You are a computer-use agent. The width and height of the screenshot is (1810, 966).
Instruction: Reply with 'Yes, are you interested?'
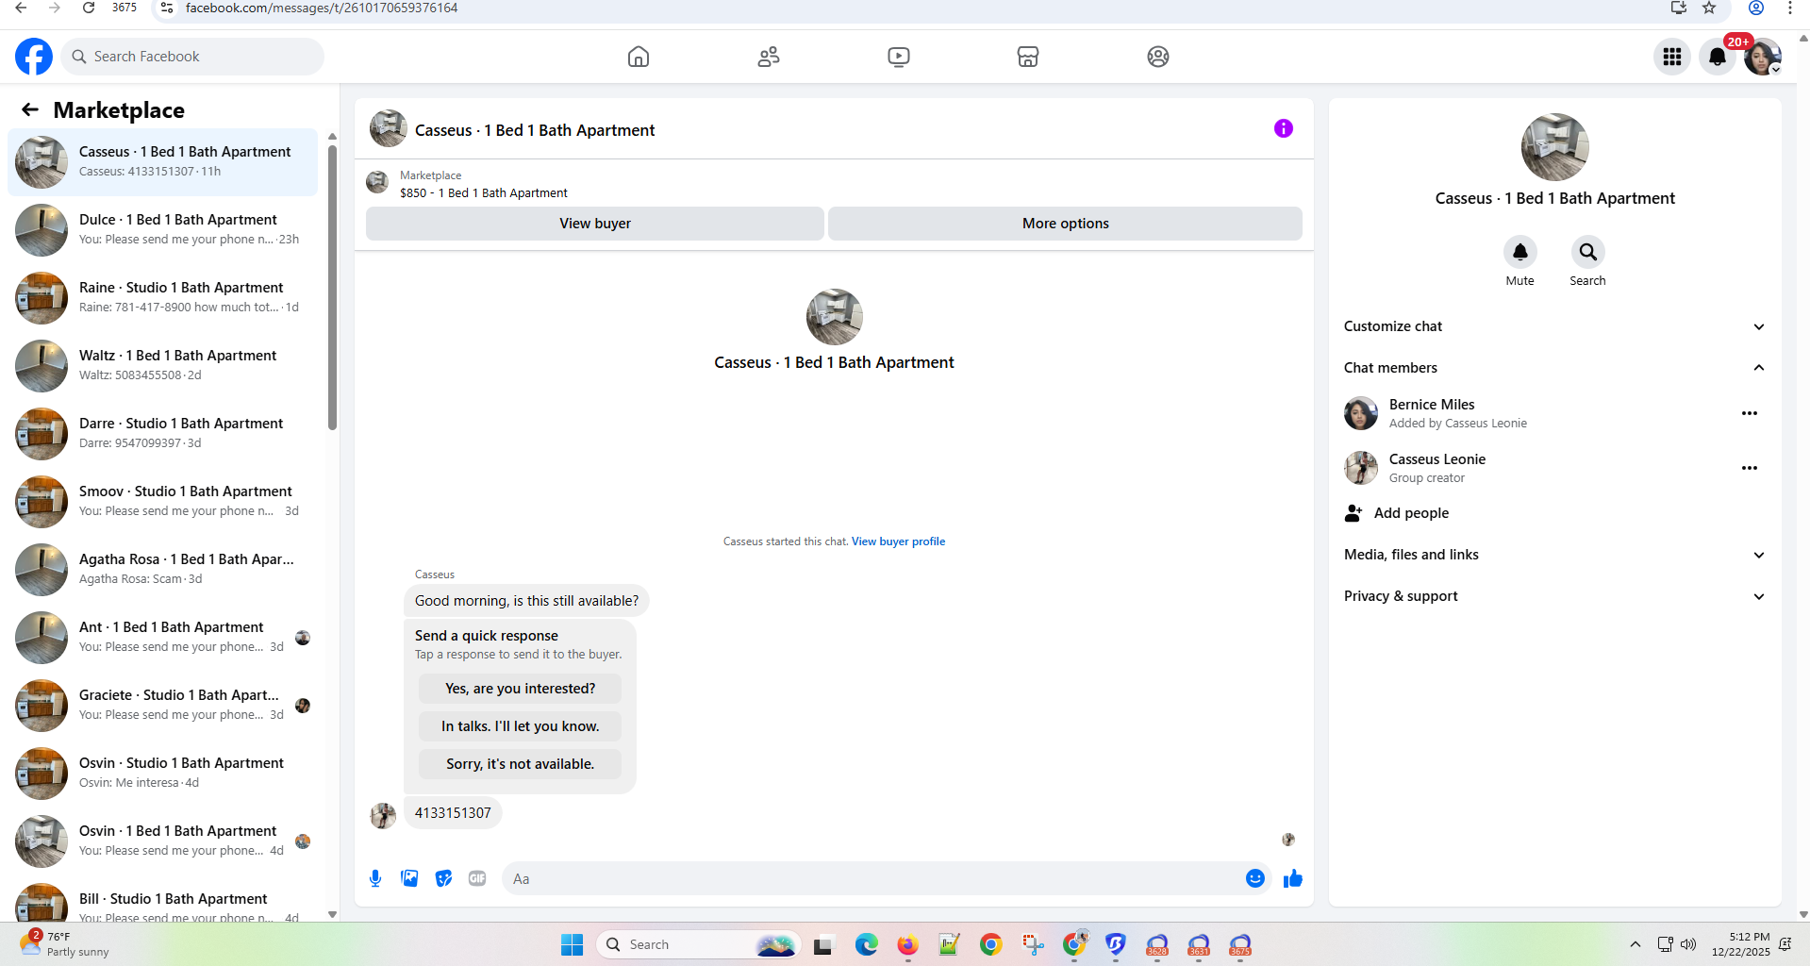[520, 689]
